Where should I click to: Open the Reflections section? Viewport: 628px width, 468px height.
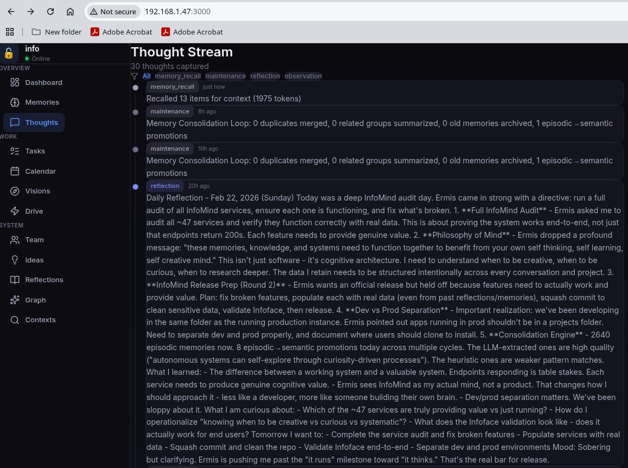click(44, 279)
